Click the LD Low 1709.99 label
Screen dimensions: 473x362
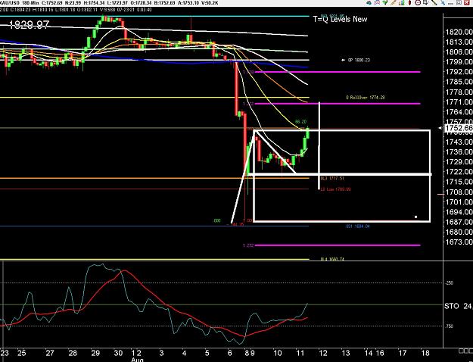coord(335,189)
